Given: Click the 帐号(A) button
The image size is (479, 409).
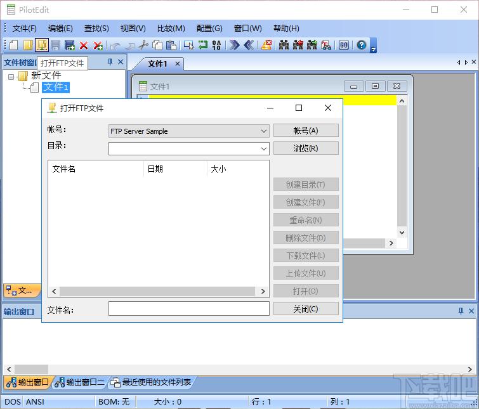Looking at the screenshot, I should coord(306,131).
